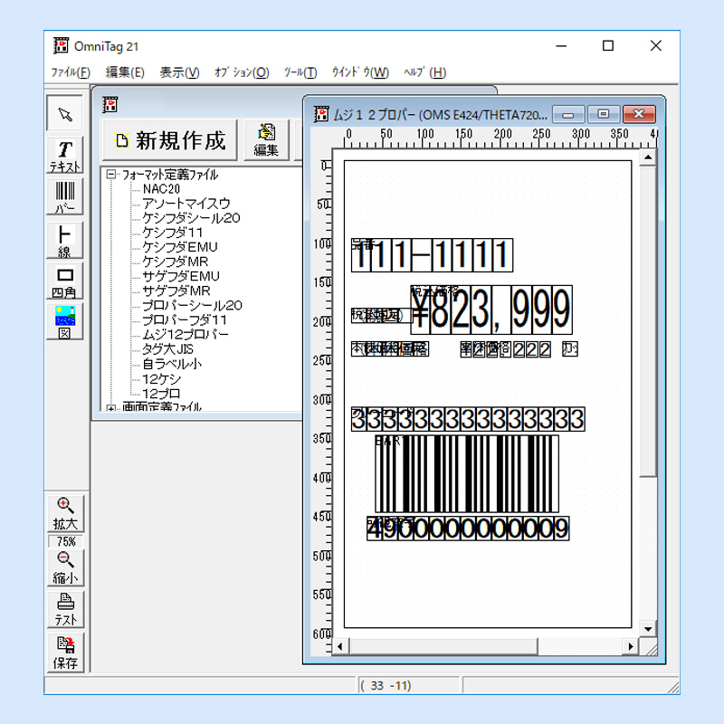Select the 四角 rectangle tool

click(65, 281)
